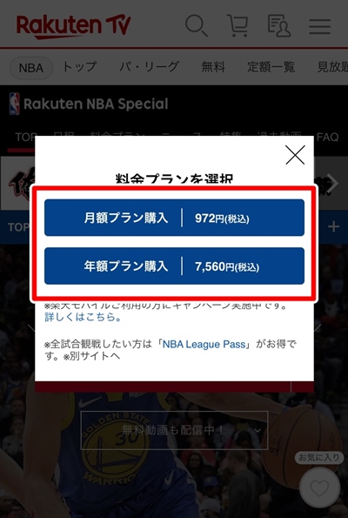Open the account profile icon
This screenshot has height=518, width=348.
point(279,25)
